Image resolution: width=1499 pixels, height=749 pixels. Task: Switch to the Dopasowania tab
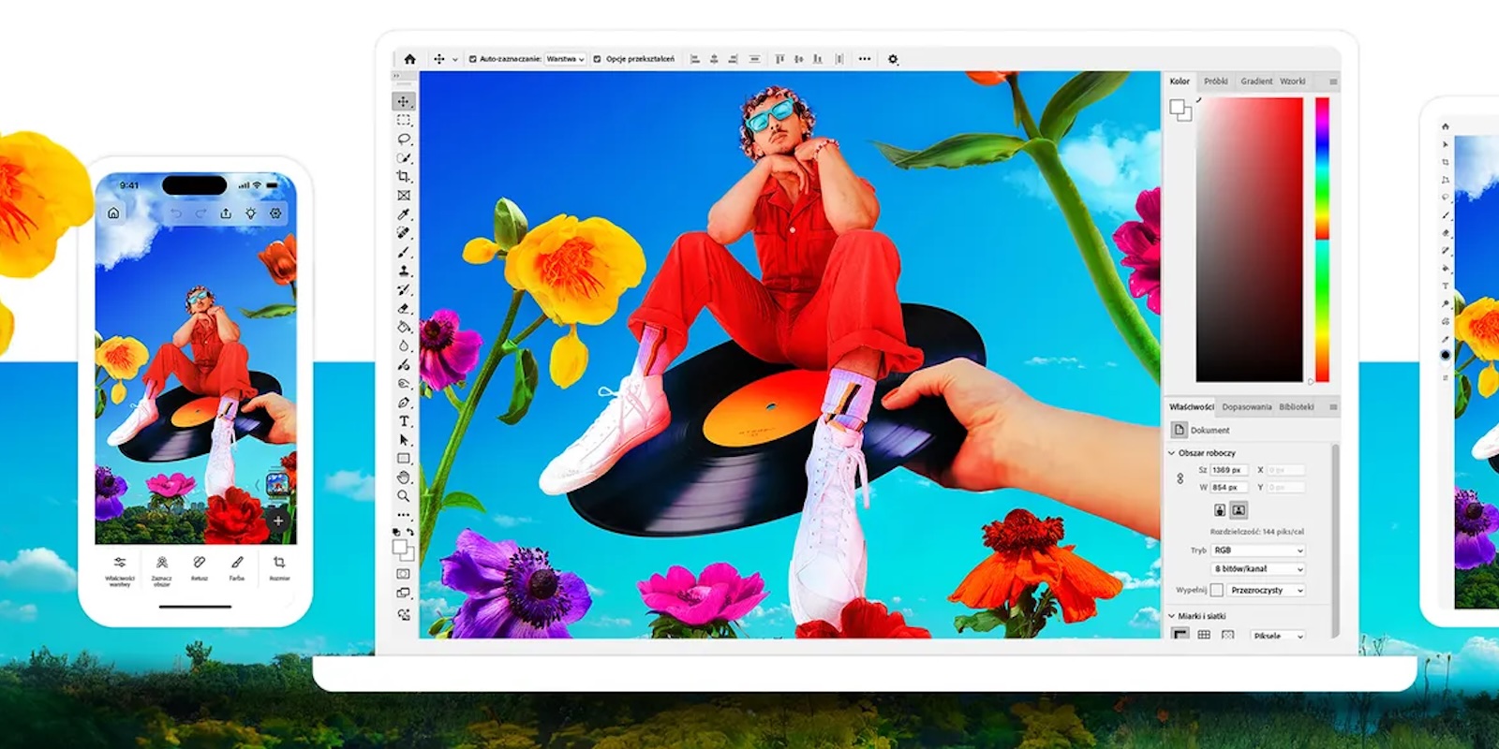pyautogui.click(x=1246, y=407)
